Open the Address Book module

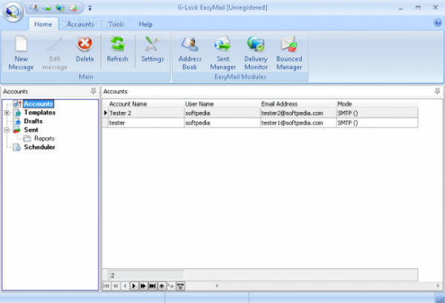(190, 53)
